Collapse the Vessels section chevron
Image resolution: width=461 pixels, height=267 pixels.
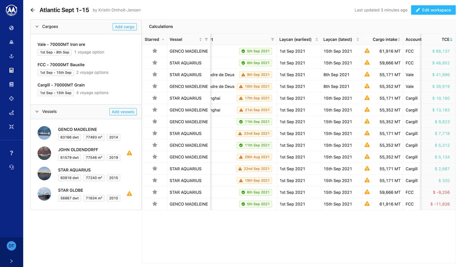pyautogui.click(x=37, y=112)
